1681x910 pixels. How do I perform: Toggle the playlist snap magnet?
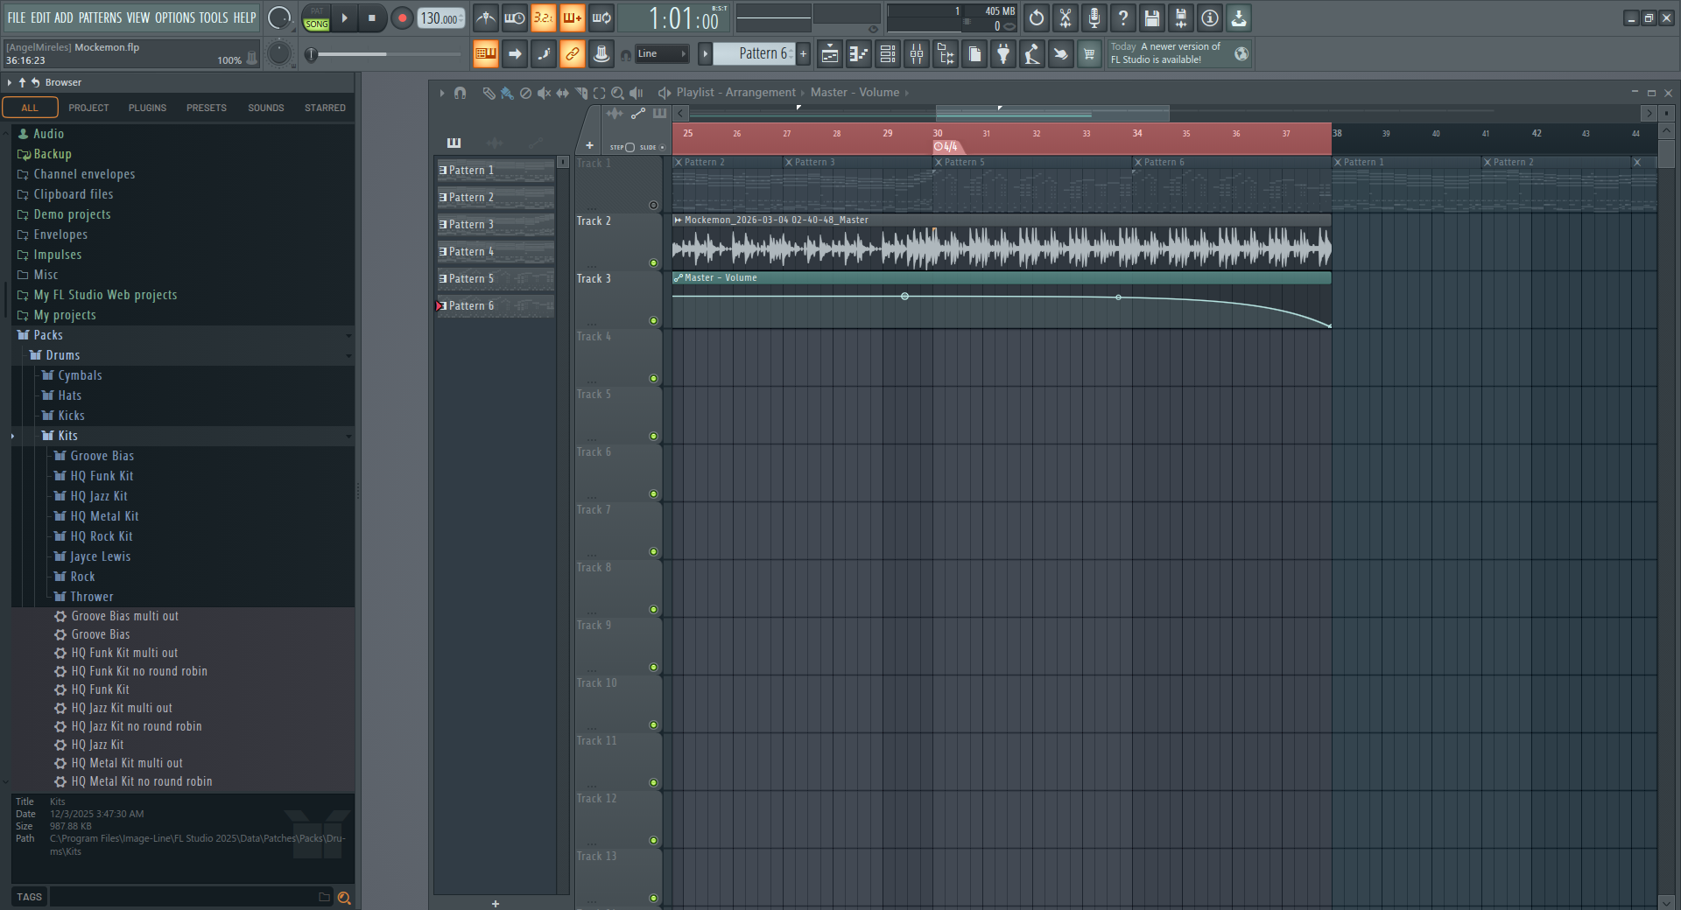[460, 93]
